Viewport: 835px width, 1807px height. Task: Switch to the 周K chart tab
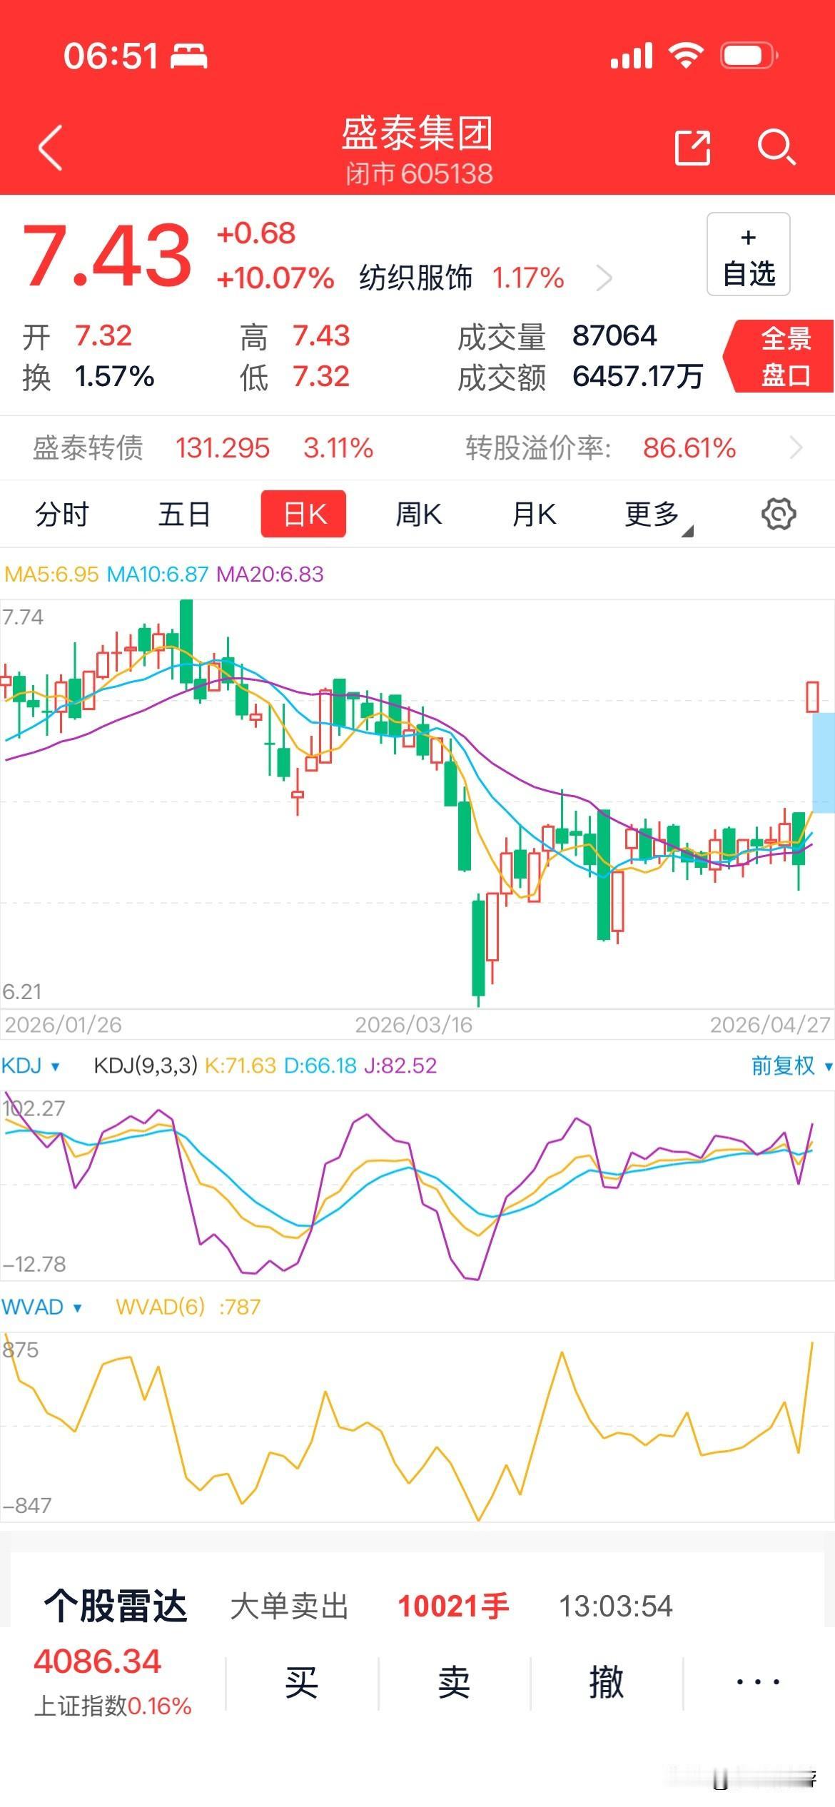pyautogui.click(x=419, y=514)
